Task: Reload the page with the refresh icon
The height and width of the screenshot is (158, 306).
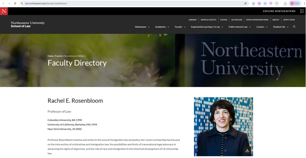Action: click(x=15, y=3)
